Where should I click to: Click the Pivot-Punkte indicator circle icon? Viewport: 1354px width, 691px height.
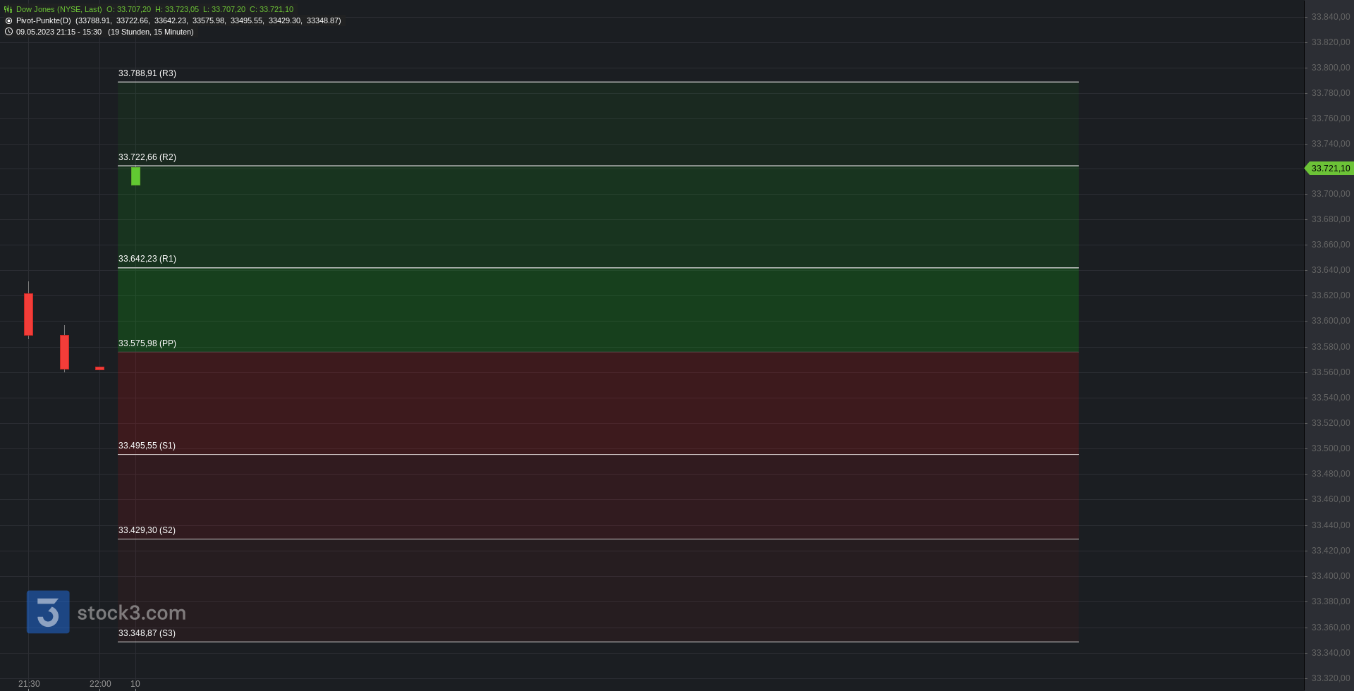[x=8, y=20]
